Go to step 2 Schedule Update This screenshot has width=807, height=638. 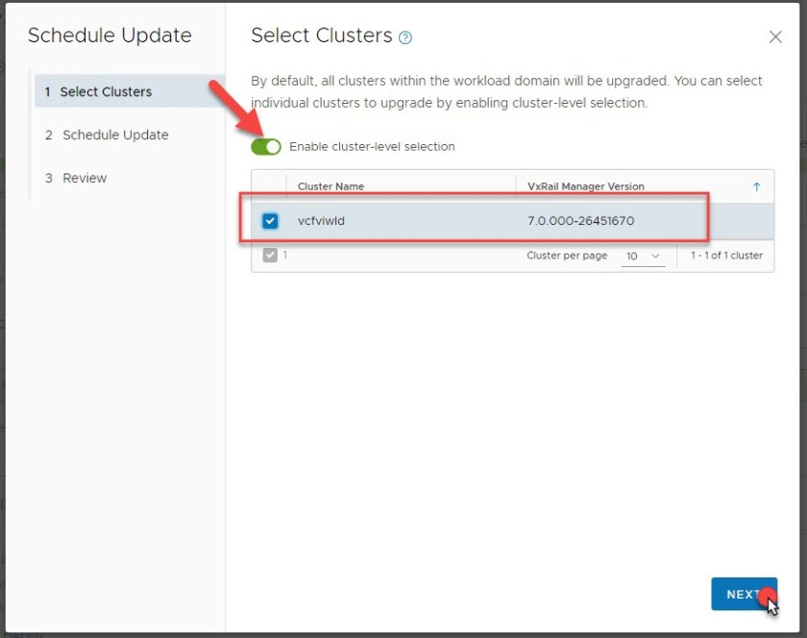point(115,135)
